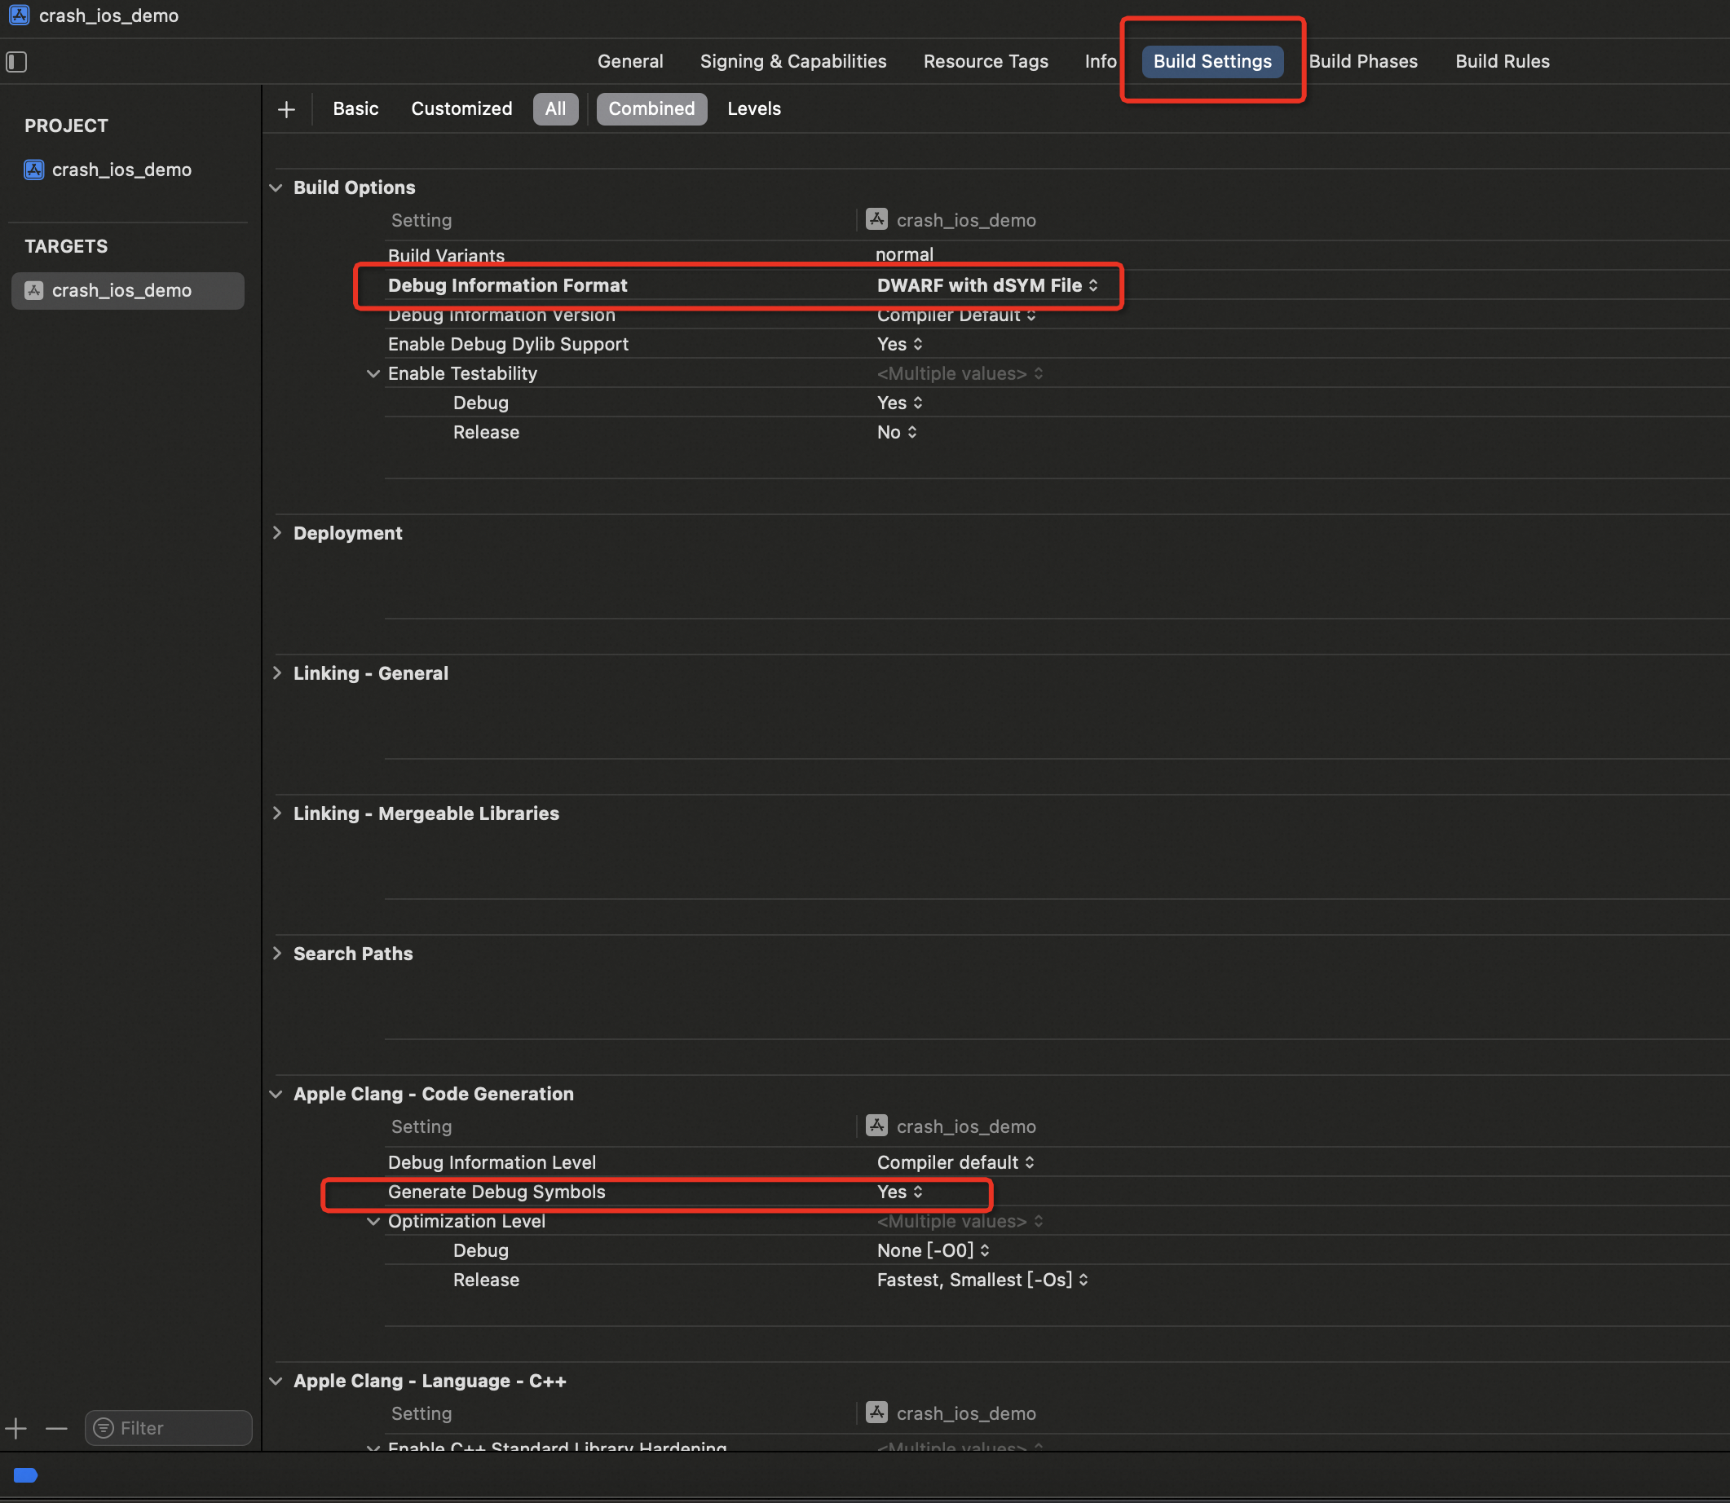
Task: Click the filter icon in Filter field
Action: pyautogui.click(x=104, y=1427)
